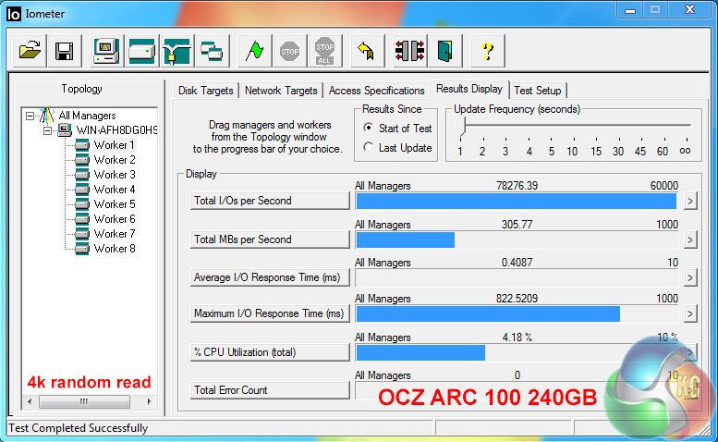Open Test Setup tab
This screenshot has height=442, width=718.
[538, 91]
